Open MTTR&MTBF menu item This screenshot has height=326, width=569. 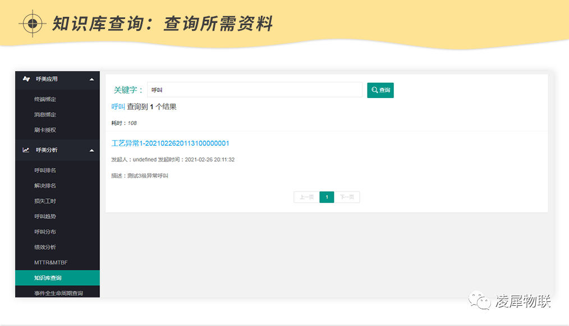(51, 263)
